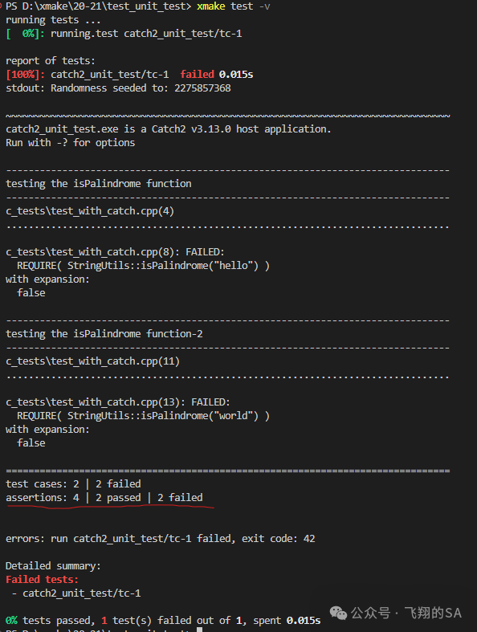Open file link test_with_catch.cpp(11)
Screen dimensions: 477x632
tap(92, 361)
